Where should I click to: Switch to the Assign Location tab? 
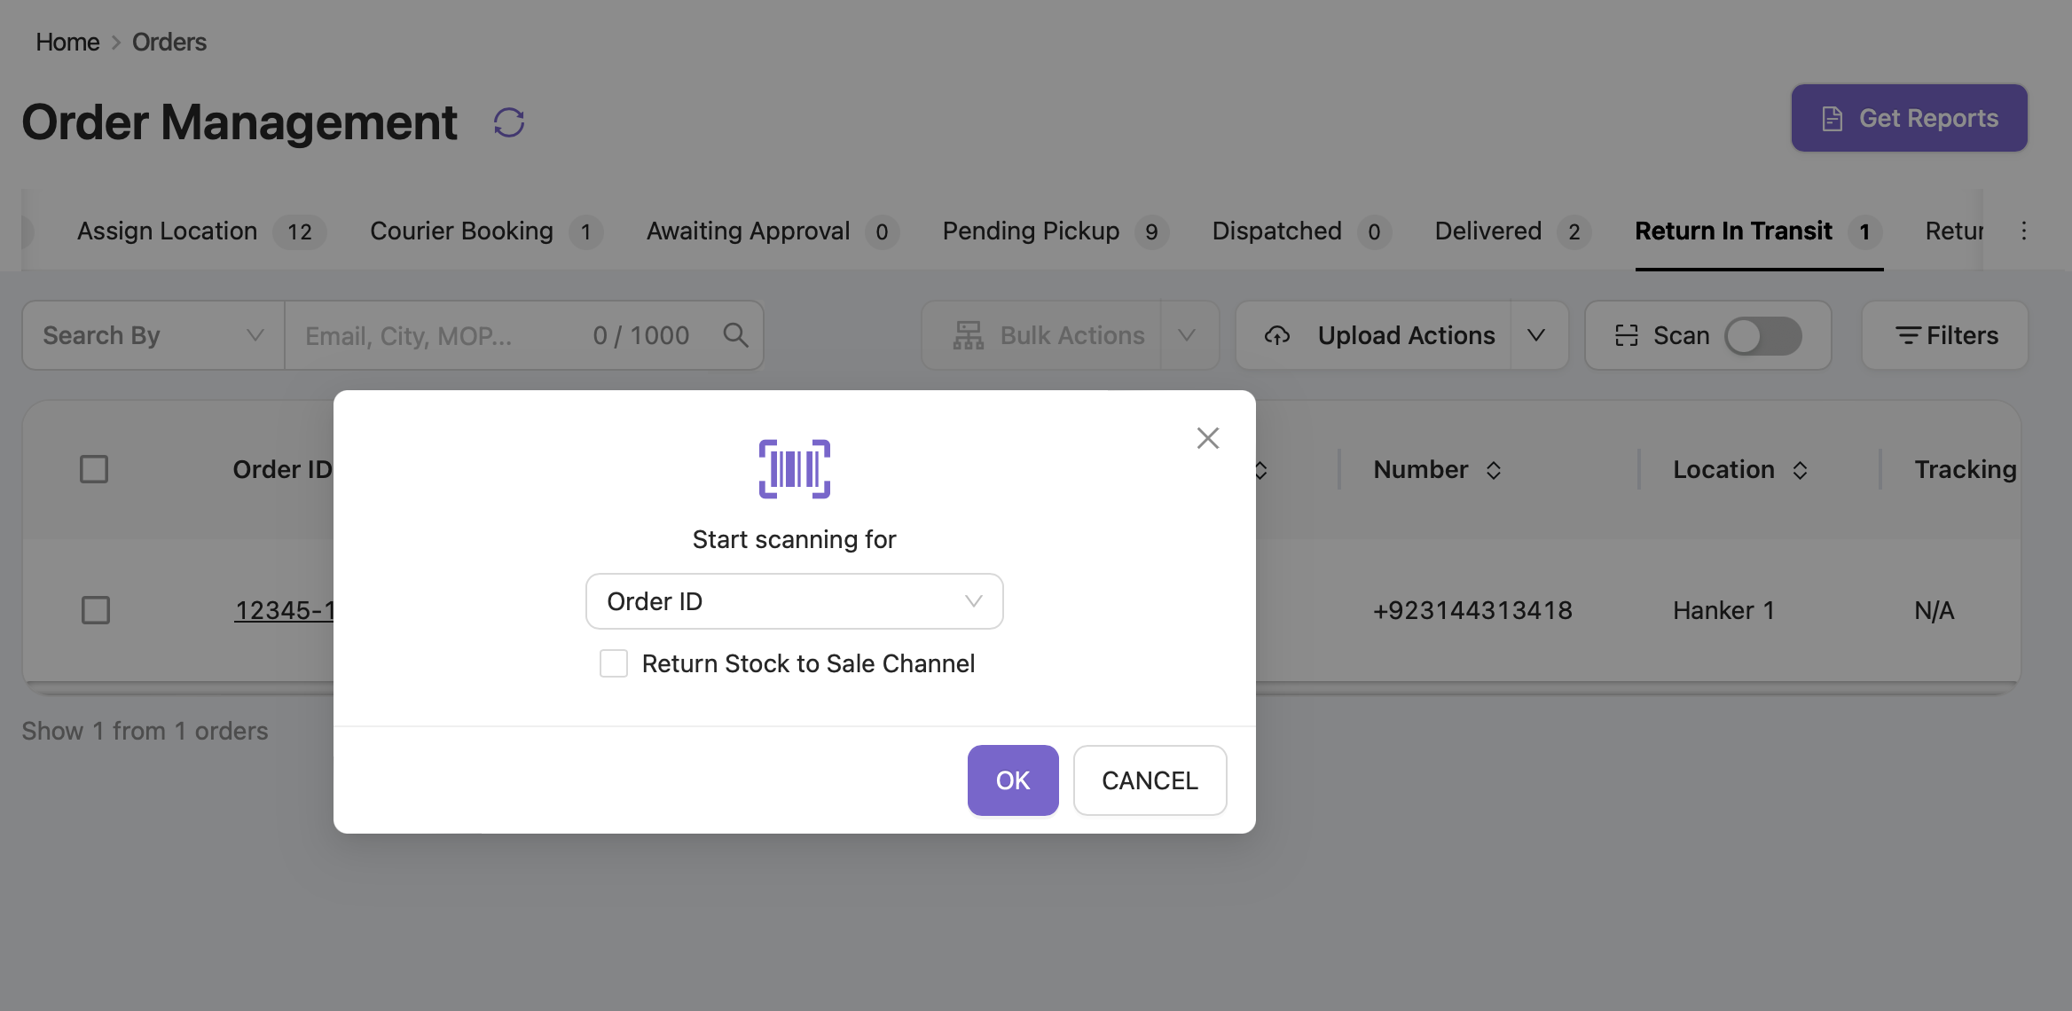pos(201,231)
